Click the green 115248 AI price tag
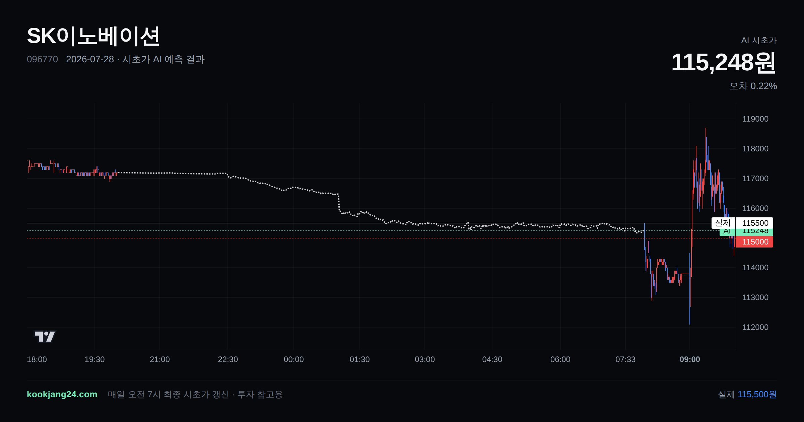The height and width of the screenshot is (422, 804). (754, 232)
